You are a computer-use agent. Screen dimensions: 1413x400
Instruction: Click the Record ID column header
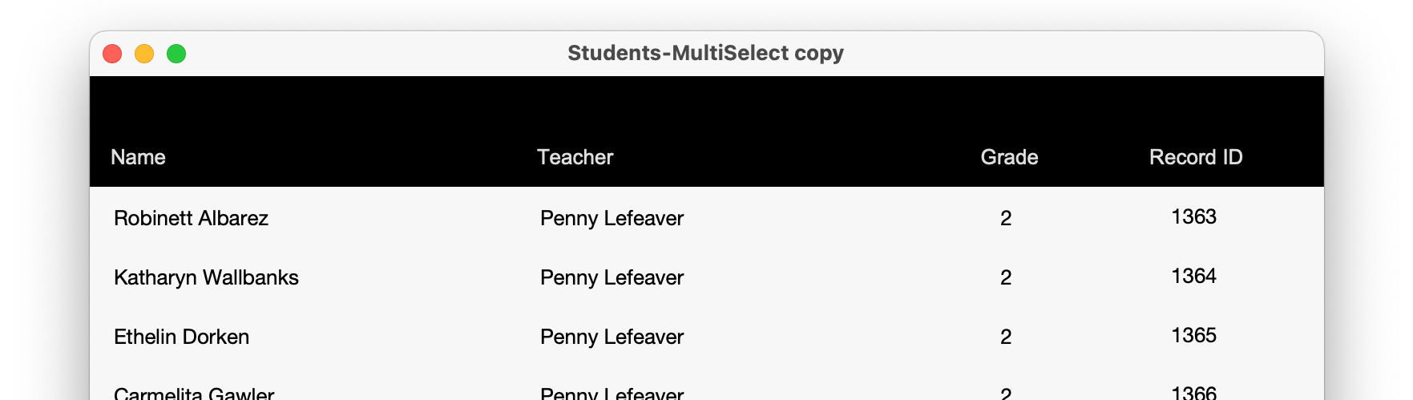click(x=1196, y=157)
